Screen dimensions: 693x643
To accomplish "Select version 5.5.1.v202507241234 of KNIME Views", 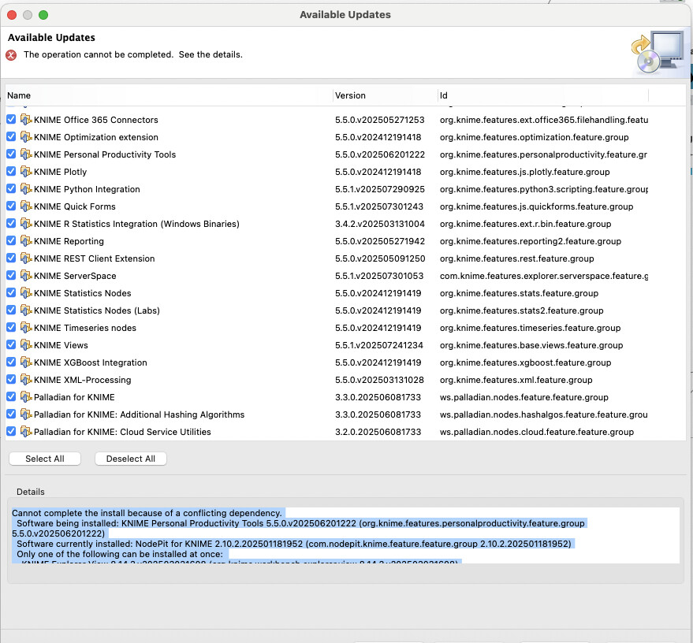I will 378,345.
